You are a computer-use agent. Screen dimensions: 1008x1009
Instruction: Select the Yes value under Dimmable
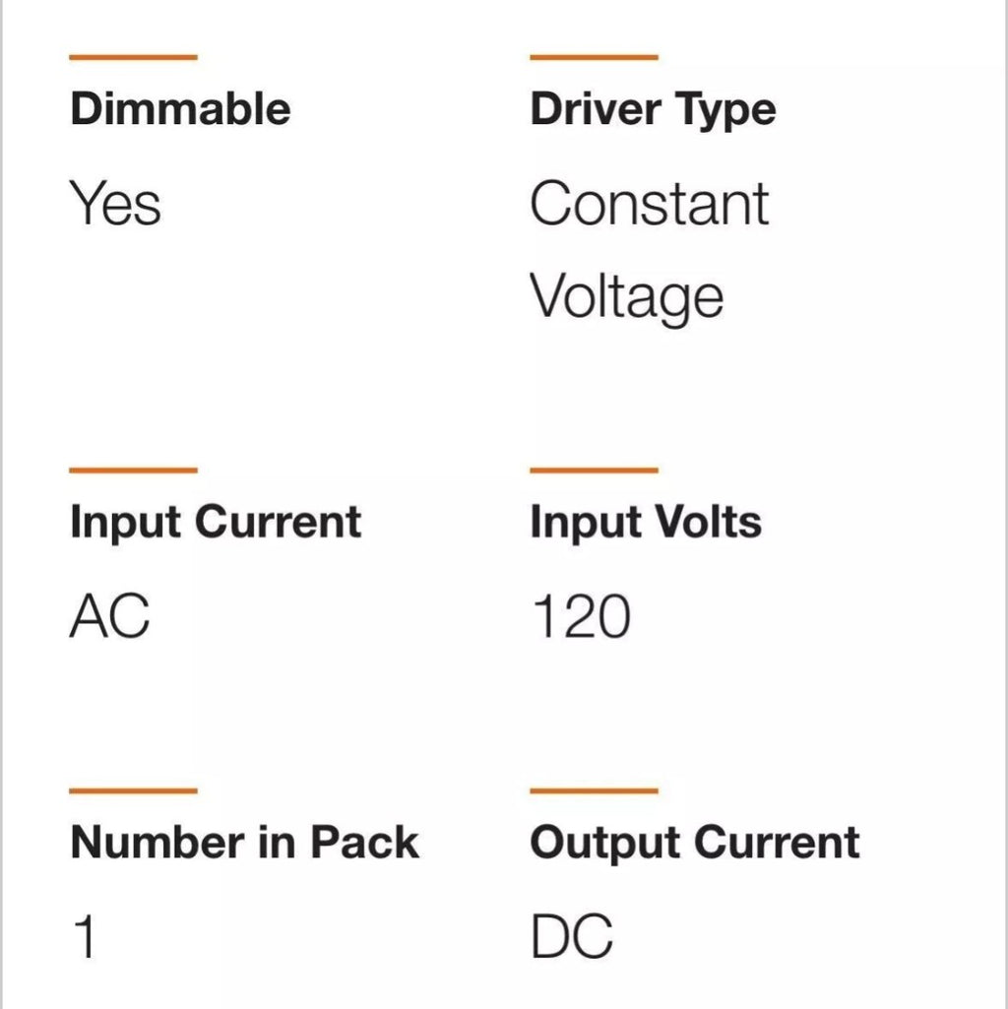(x=115, y=205)
